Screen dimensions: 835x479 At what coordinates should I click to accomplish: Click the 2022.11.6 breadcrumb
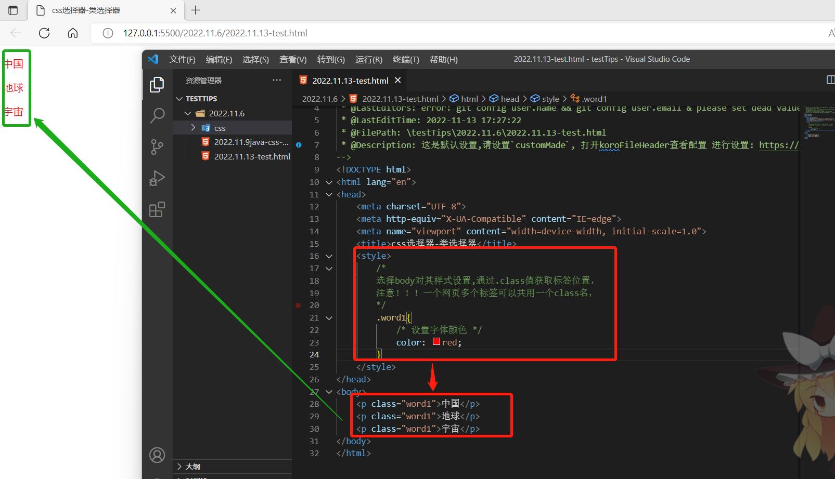tap(320, 99)
